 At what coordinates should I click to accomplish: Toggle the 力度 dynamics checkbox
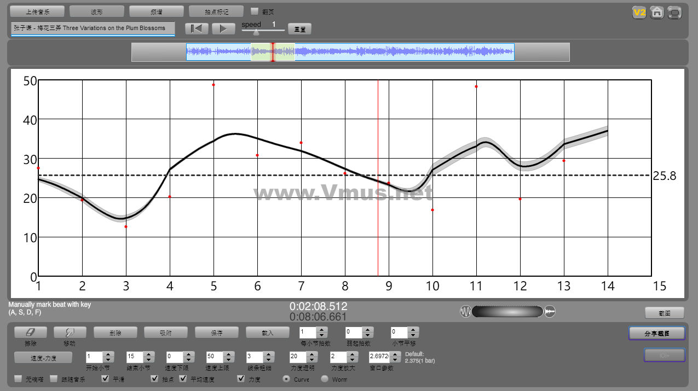(x=241, y=379)
